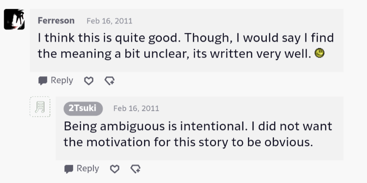Click the Reply text under 2Tsuki's comment
This screenshot has height=183, width=367.
(x=88, y=169)
